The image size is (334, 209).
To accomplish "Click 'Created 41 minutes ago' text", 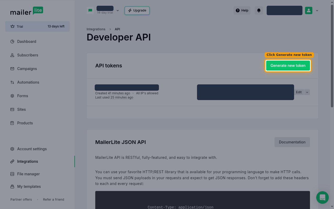I will (112, 93).
